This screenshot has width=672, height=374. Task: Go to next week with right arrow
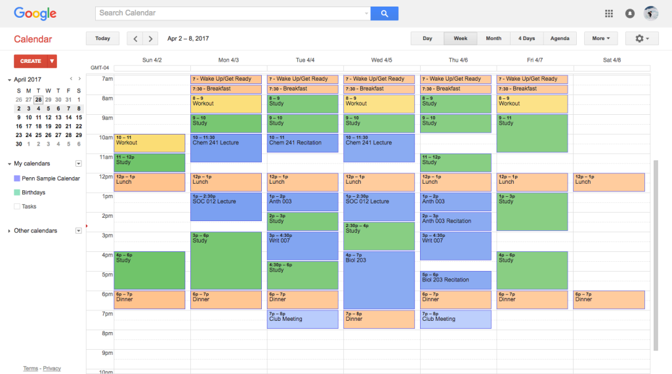click(151, 39)
